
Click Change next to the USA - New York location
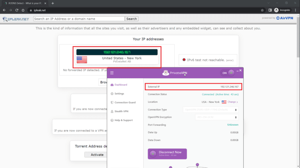[233, 102]
